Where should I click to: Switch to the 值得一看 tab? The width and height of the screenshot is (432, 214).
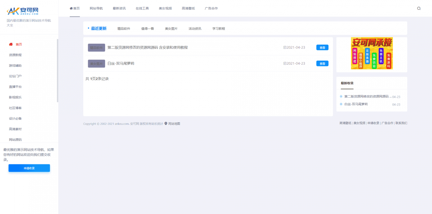(147, 28)
